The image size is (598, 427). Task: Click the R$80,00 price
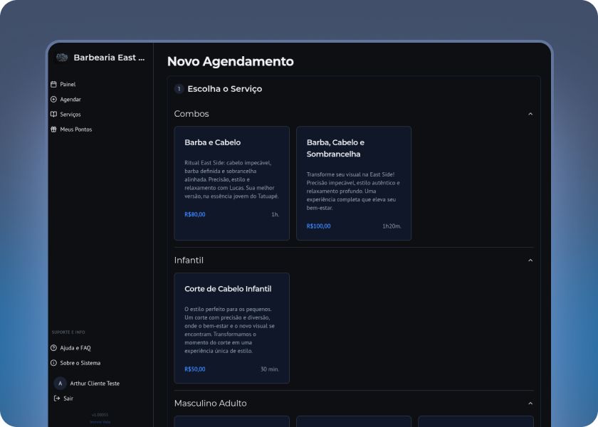(195, 215)
